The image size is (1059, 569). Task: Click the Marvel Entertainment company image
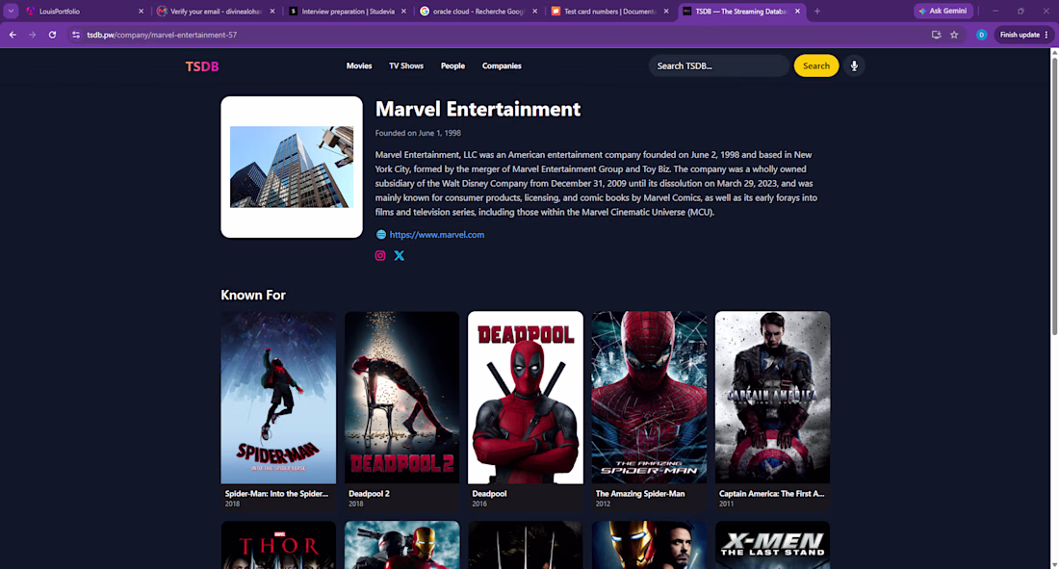(x=292, y=167)
